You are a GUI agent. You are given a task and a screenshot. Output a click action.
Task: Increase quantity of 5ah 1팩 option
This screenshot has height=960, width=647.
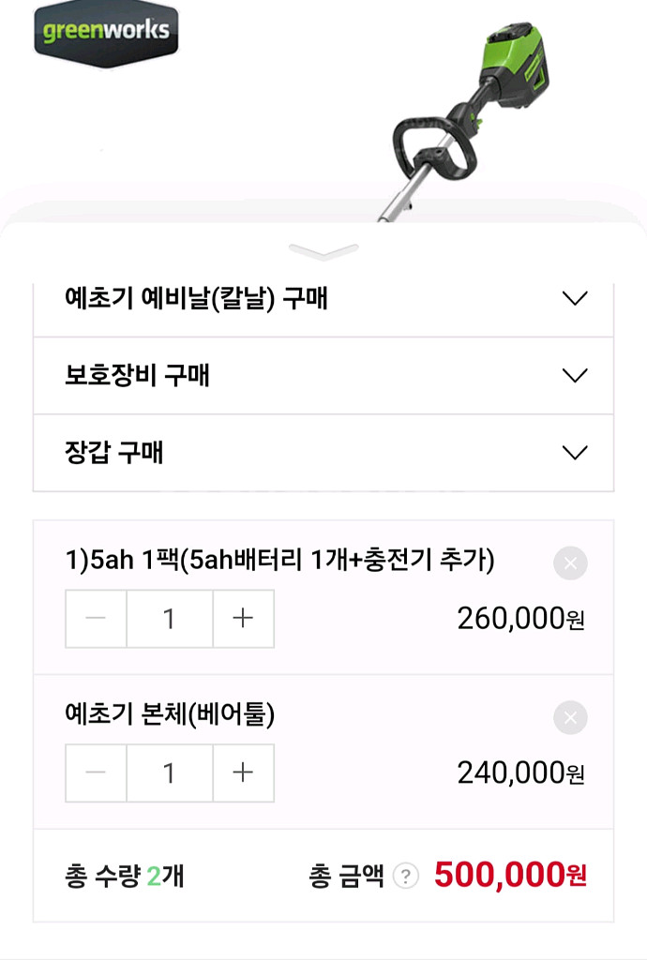tap(243, 619)
